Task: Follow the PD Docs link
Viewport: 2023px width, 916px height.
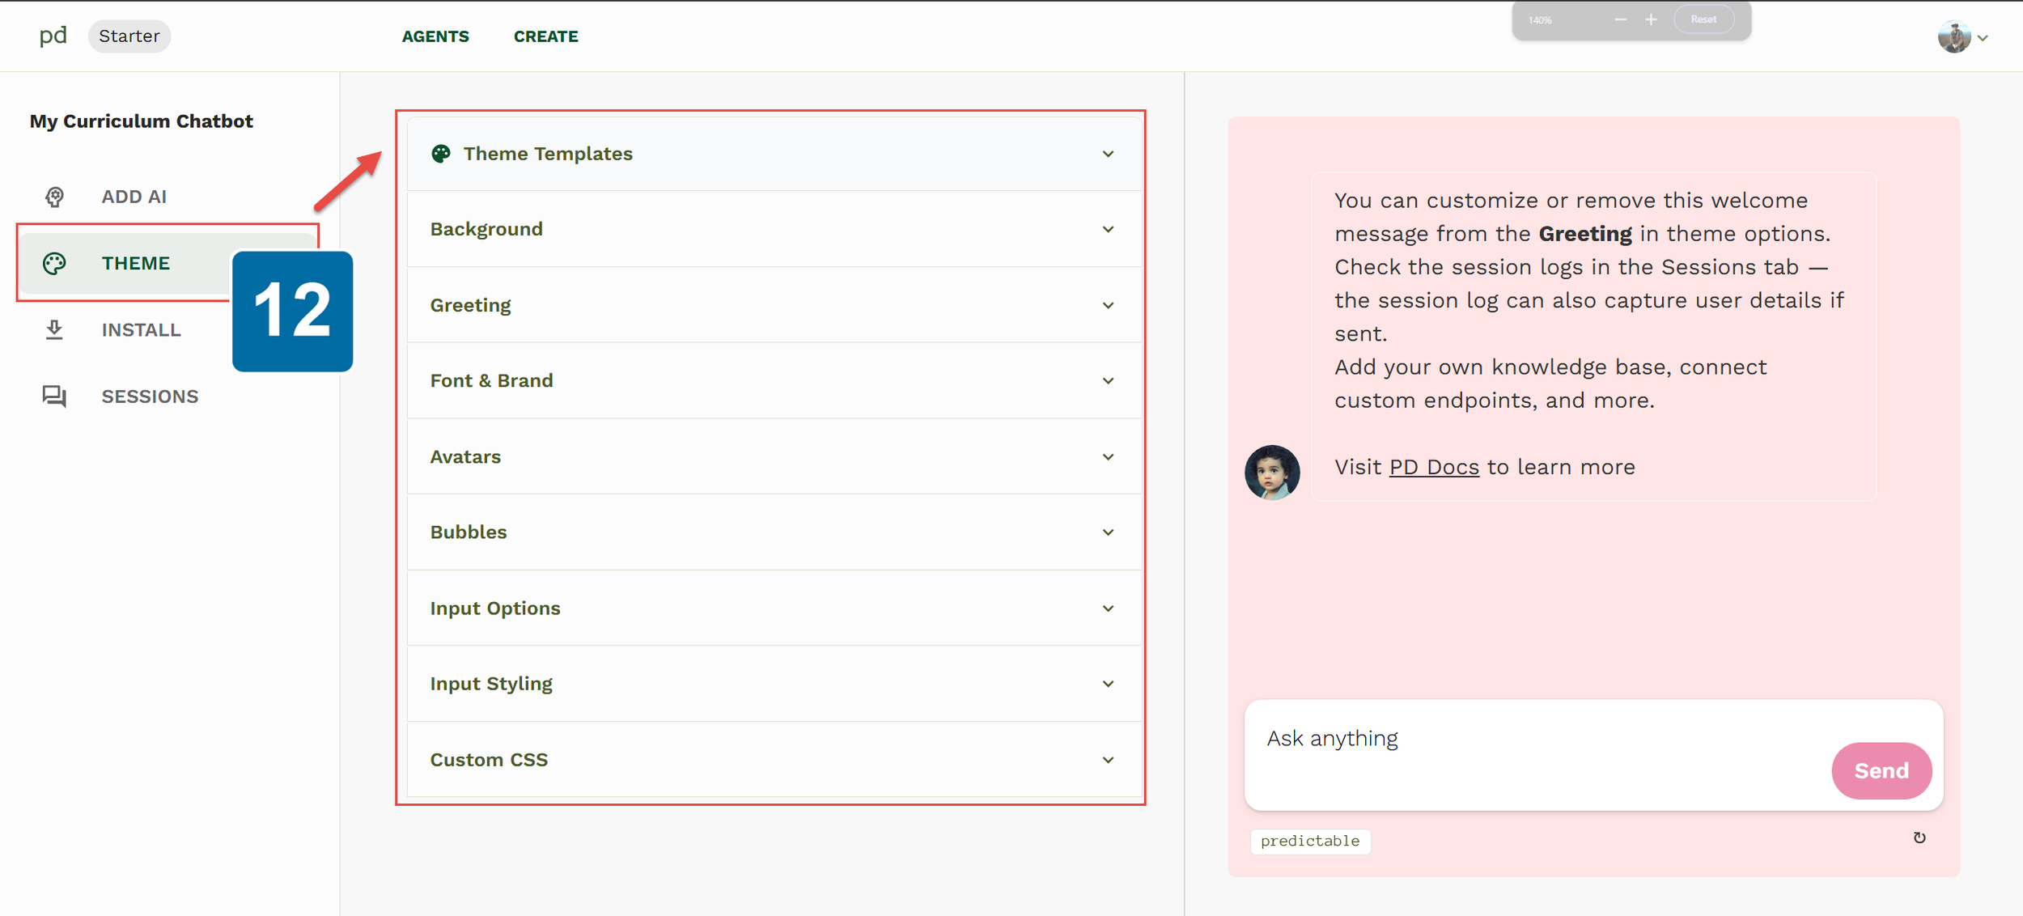Action: tap(1433, 467)
